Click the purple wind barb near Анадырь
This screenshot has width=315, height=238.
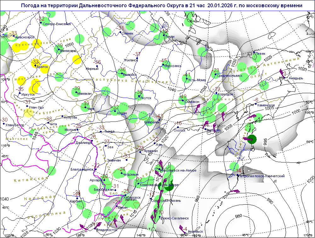[x=282, y=73]
